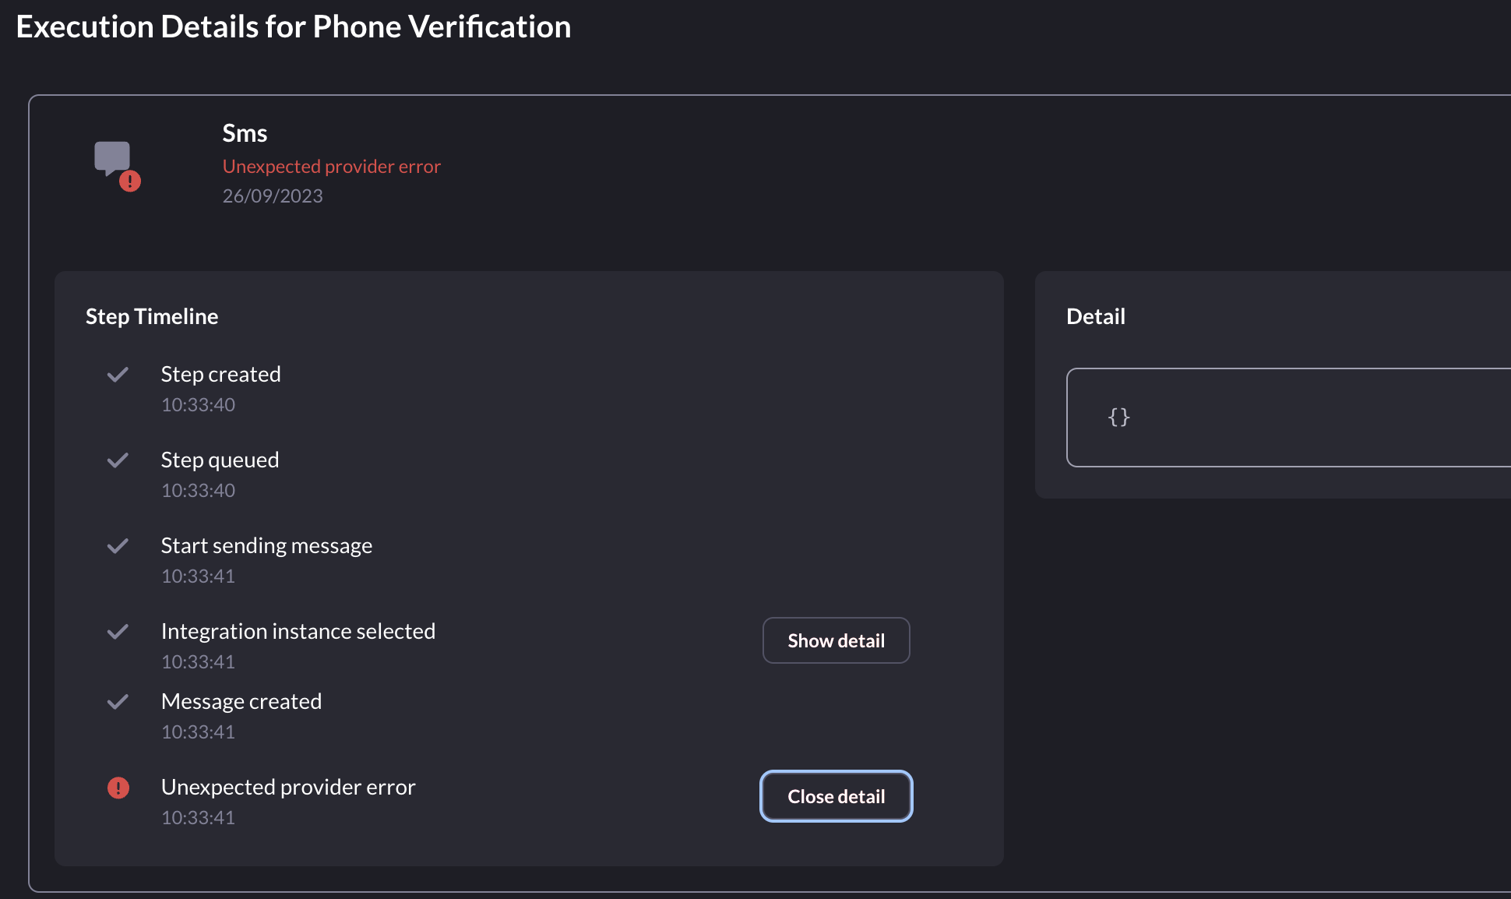Click the "Detail" panel heading
This screenshot has height=899, width=1511.
point(1095,316)
